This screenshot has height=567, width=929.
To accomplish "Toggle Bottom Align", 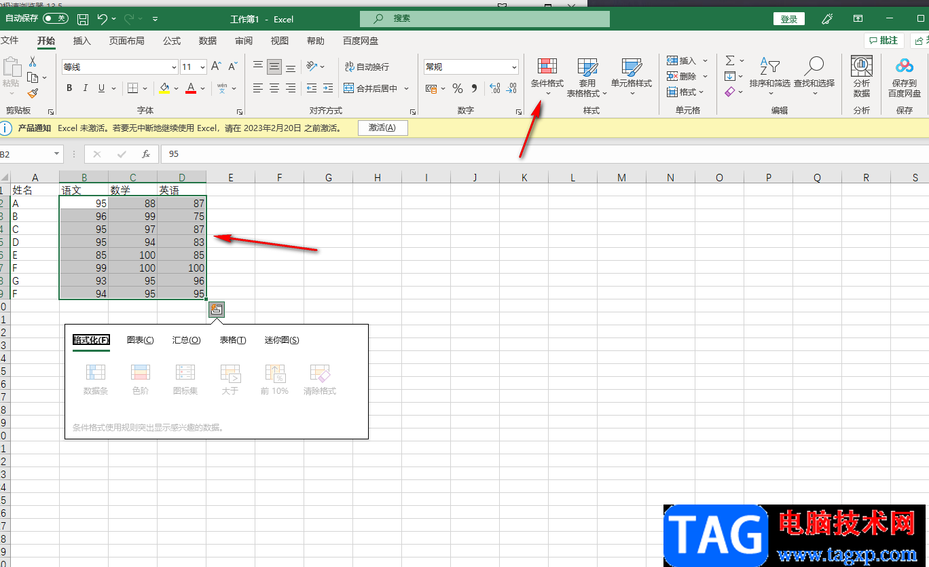I will (x=291, y=67).
